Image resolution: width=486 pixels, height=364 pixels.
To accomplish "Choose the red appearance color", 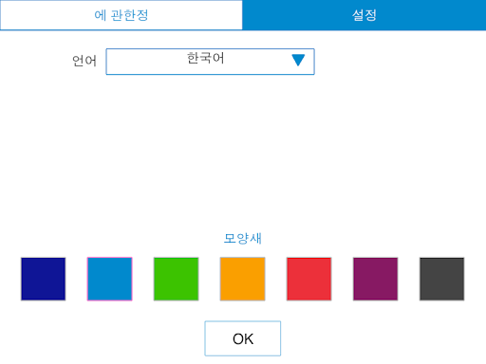I will click(x=309, y=279).
